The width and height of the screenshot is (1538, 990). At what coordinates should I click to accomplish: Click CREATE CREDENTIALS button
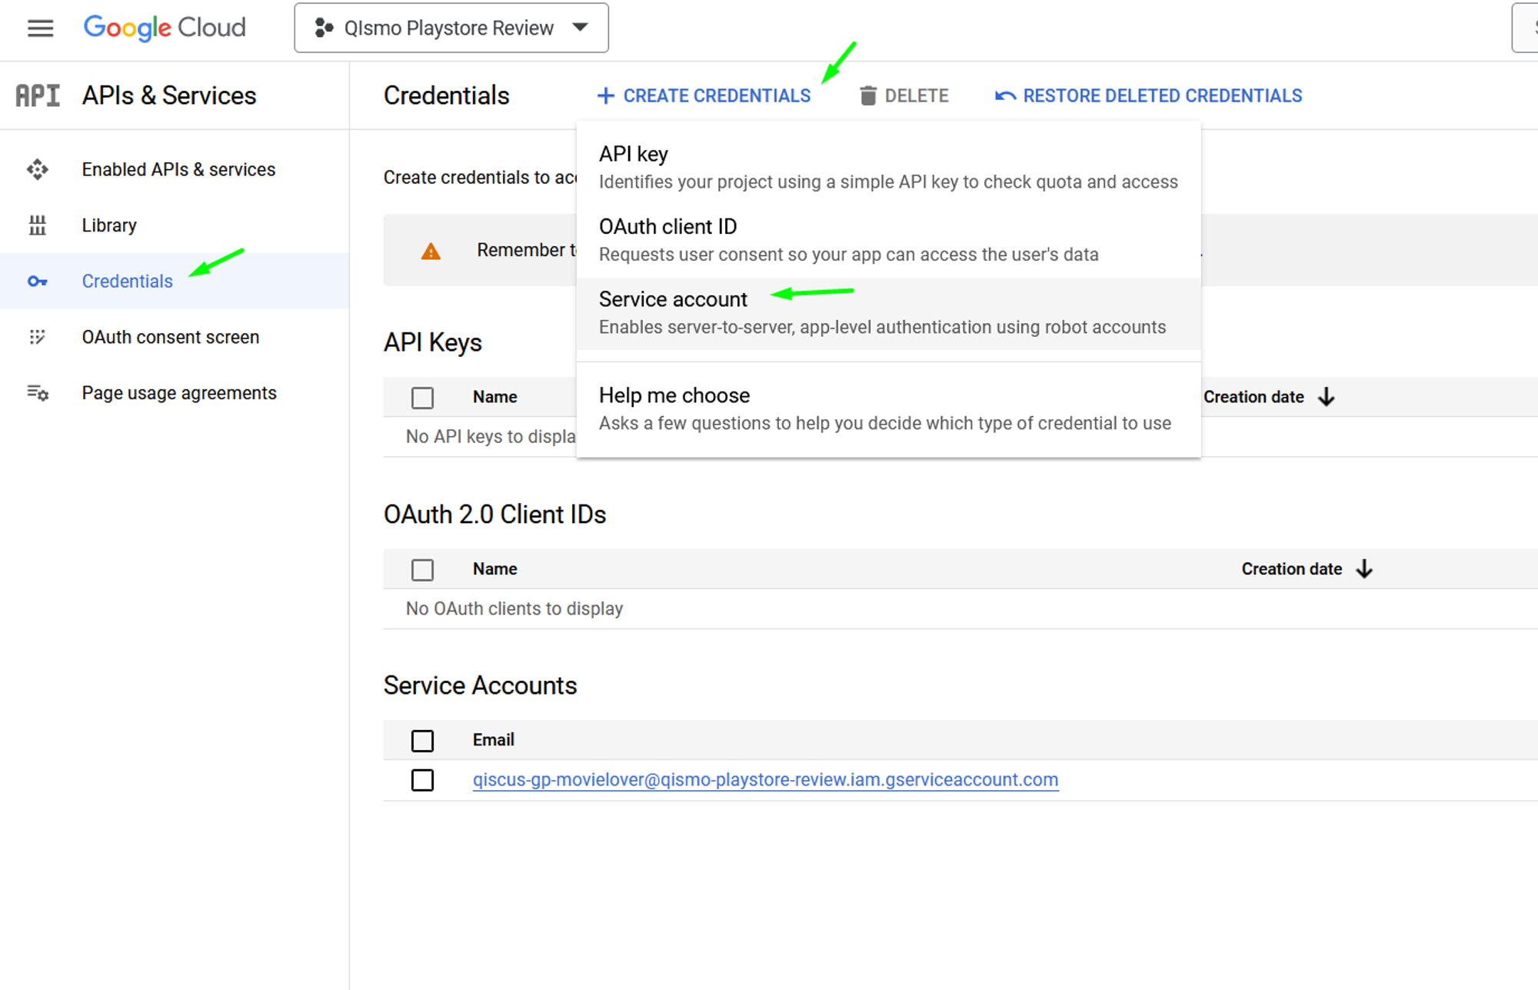704,95
